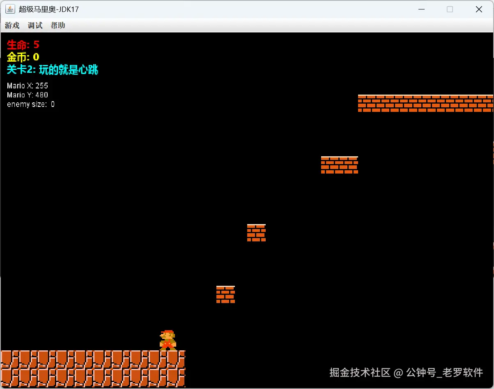Click the Java icon in the title bar

point(10,9)
